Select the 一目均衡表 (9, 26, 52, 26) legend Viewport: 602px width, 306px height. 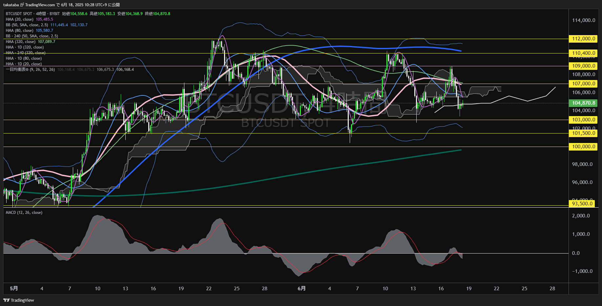click(x=70, y=70)
